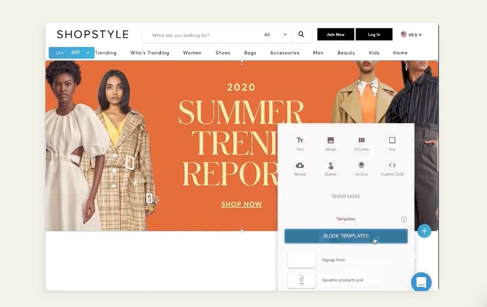Open the Templates help icon
This screenshot has height=307, width=487.
pyautogui.click(x=404, y=219)
